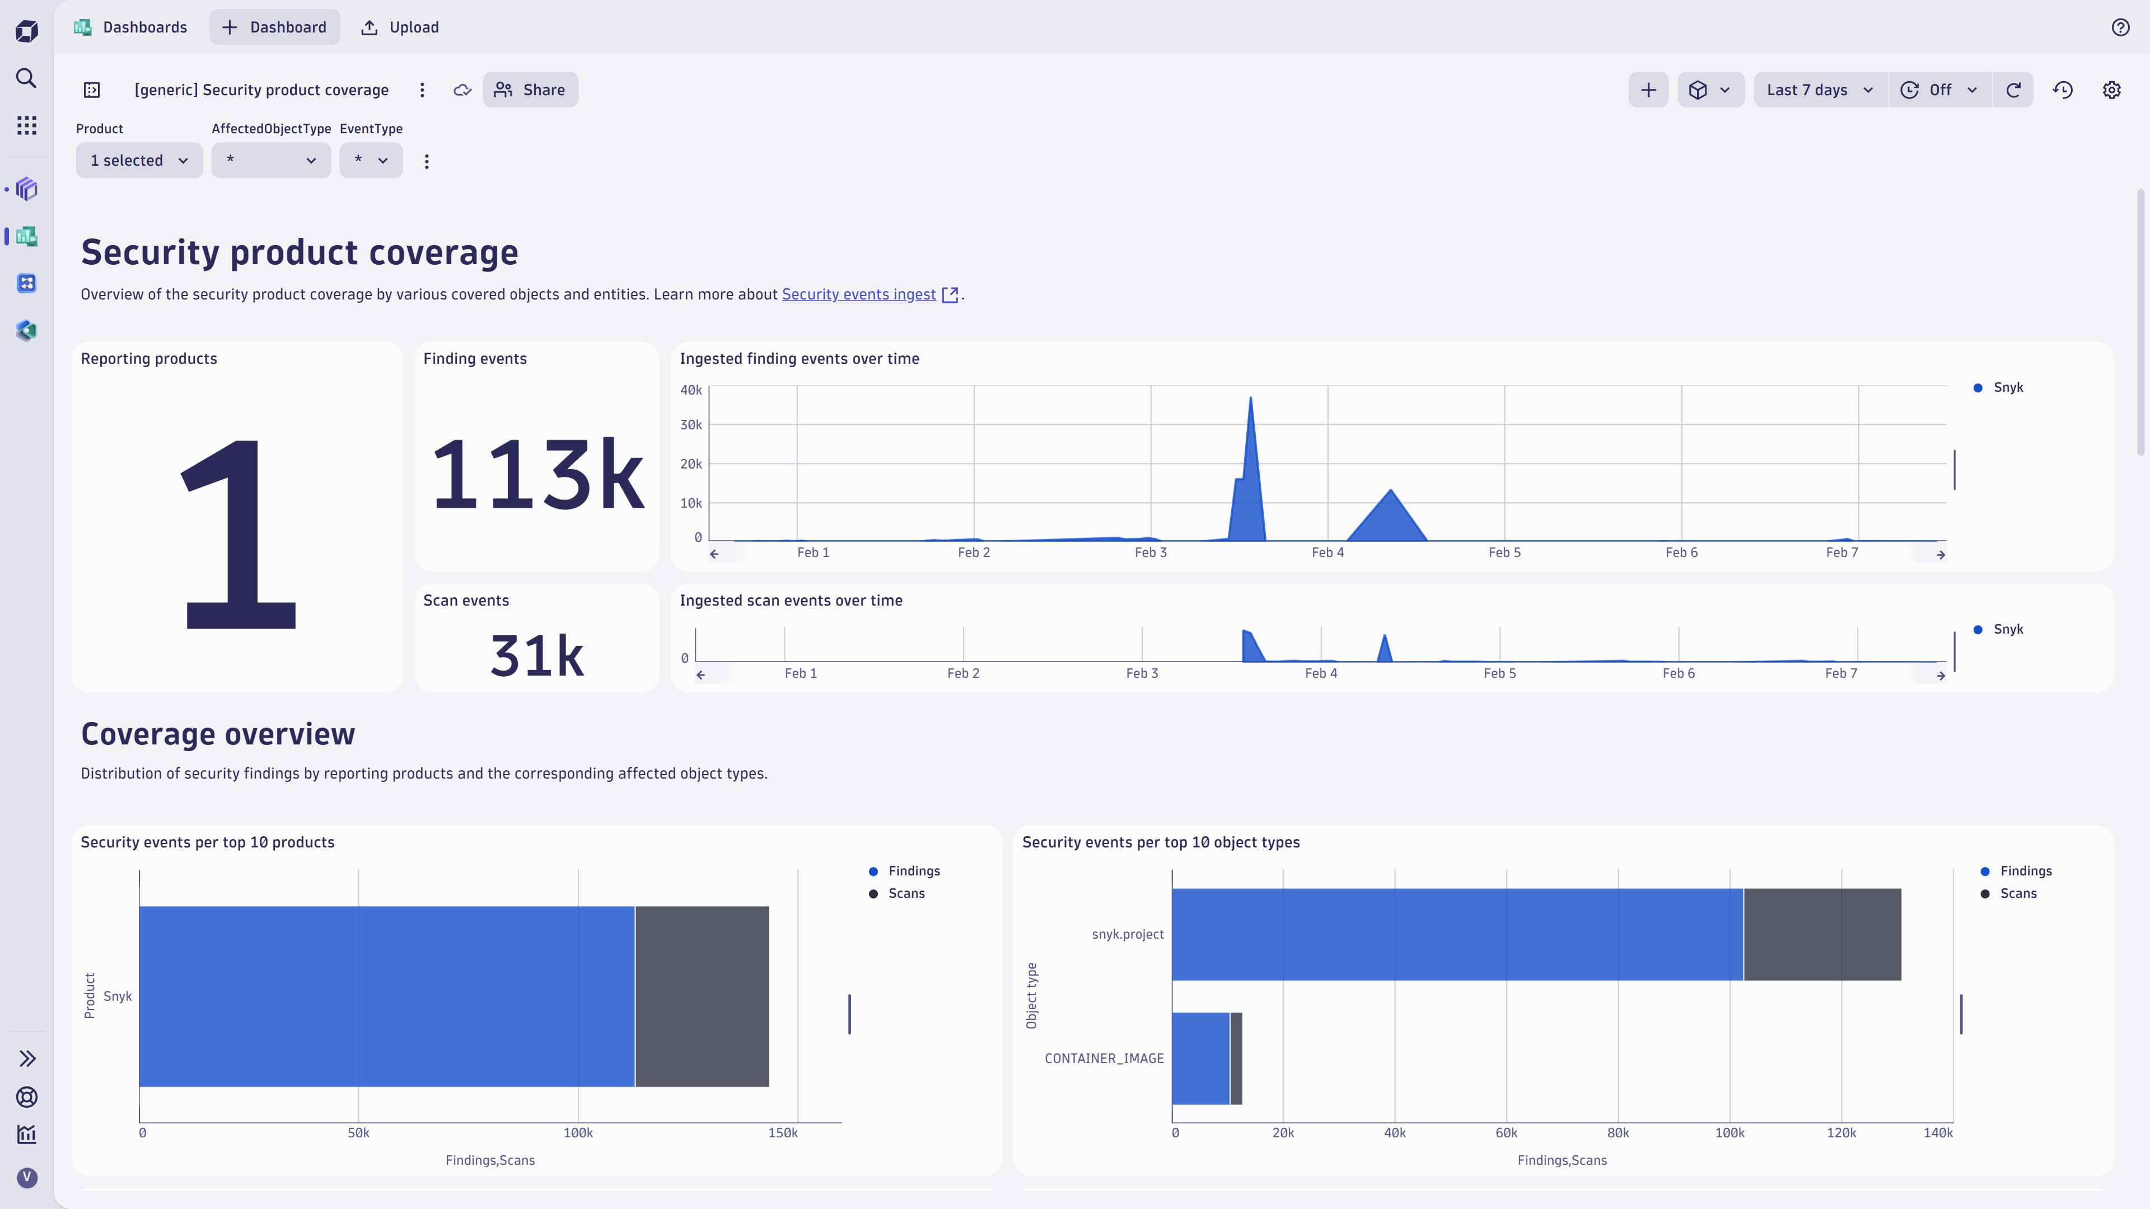Open the Last 7 days time range selector
The height and width of the screenshot is (1209, 2150).
(1819, 90)
